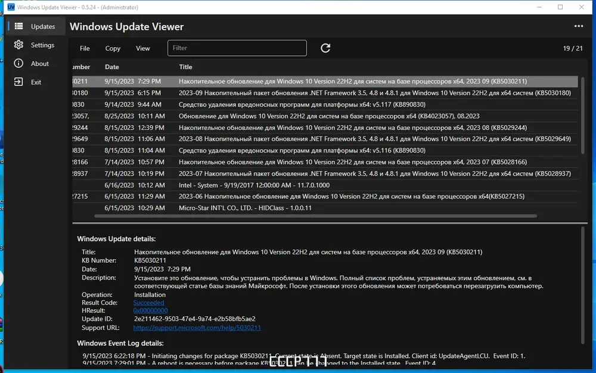Viewport: 596px width, 373px height.
Task: Select the KB5029244 cumulative update row
Action: (325, 128)
